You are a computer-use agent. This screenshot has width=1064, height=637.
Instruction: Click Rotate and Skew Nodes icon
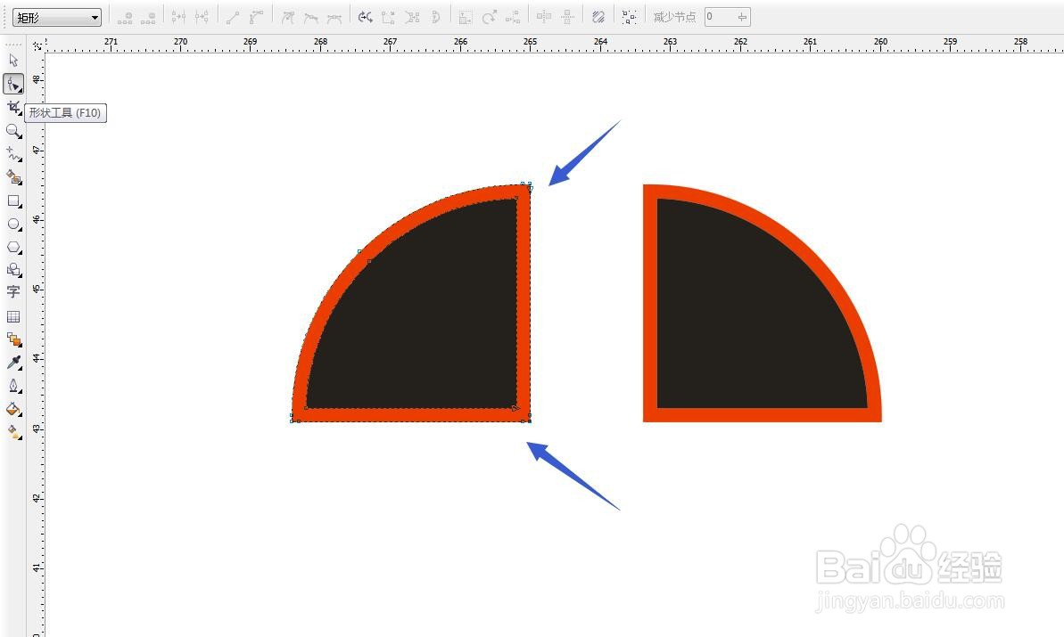(490, 17)
